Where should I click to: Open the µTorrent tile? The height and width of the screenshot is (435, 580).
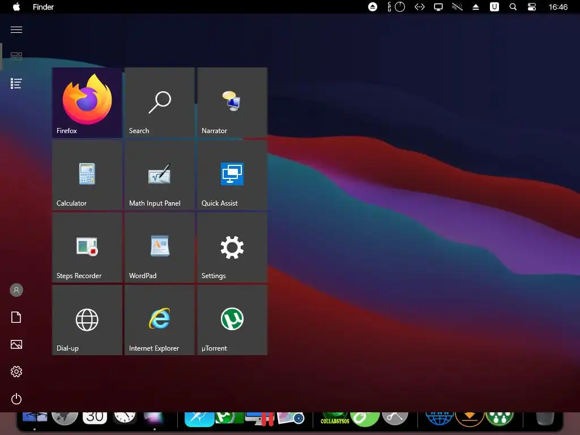232,320
